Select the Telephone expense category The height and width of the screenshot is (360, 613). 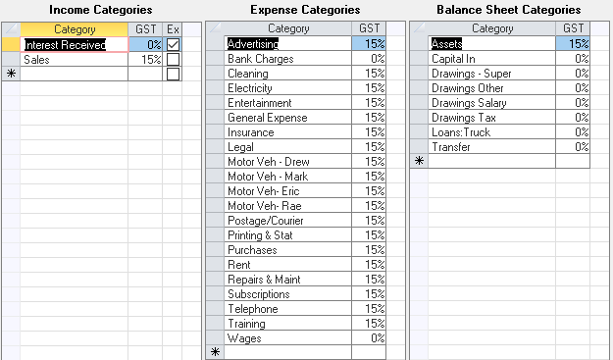tap(288, 309)
